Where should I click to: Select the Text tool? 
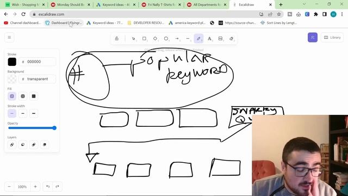coord(209,39)
